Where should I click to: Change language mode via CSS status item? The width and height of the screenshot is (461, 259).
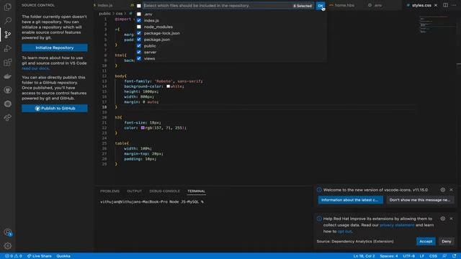433,256
